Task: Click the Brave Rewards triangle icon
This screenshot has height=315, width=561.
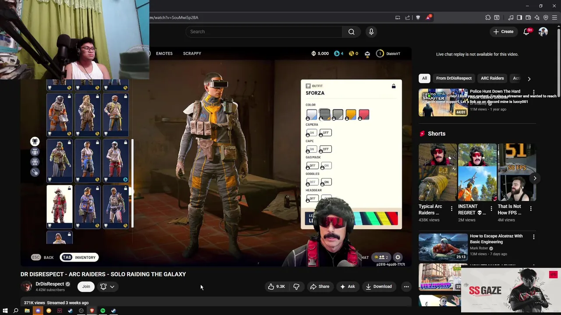Action: 428,17
